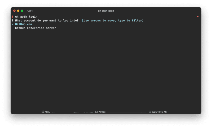Screen dimensions: 212x128
Task: Click the CPU usage graph line
Action: pos(72,112)
